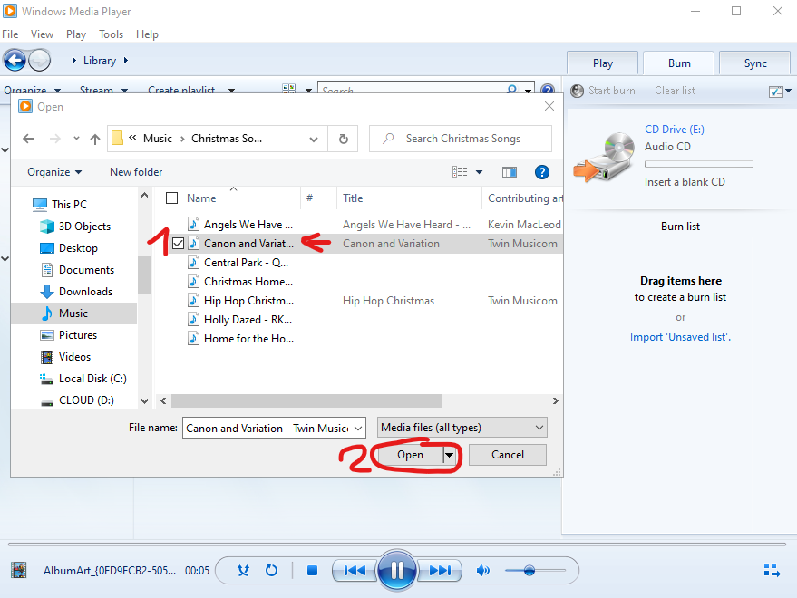
Task: Click the Windows Media Player back arrow button
Action: pyautogui.click(x=15, y=61)
